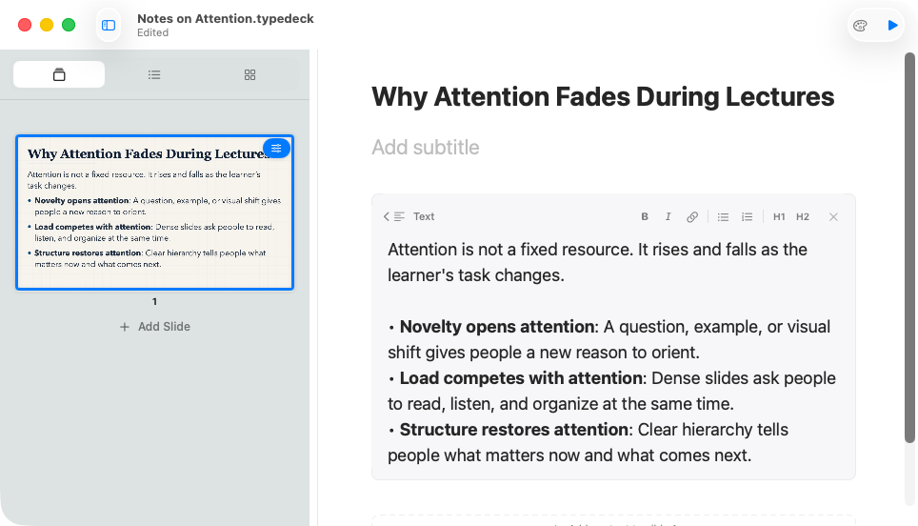Viewport: 918px width, 526px height.
Task: Select slide 1 thumbnail
Action: [154, 212]
